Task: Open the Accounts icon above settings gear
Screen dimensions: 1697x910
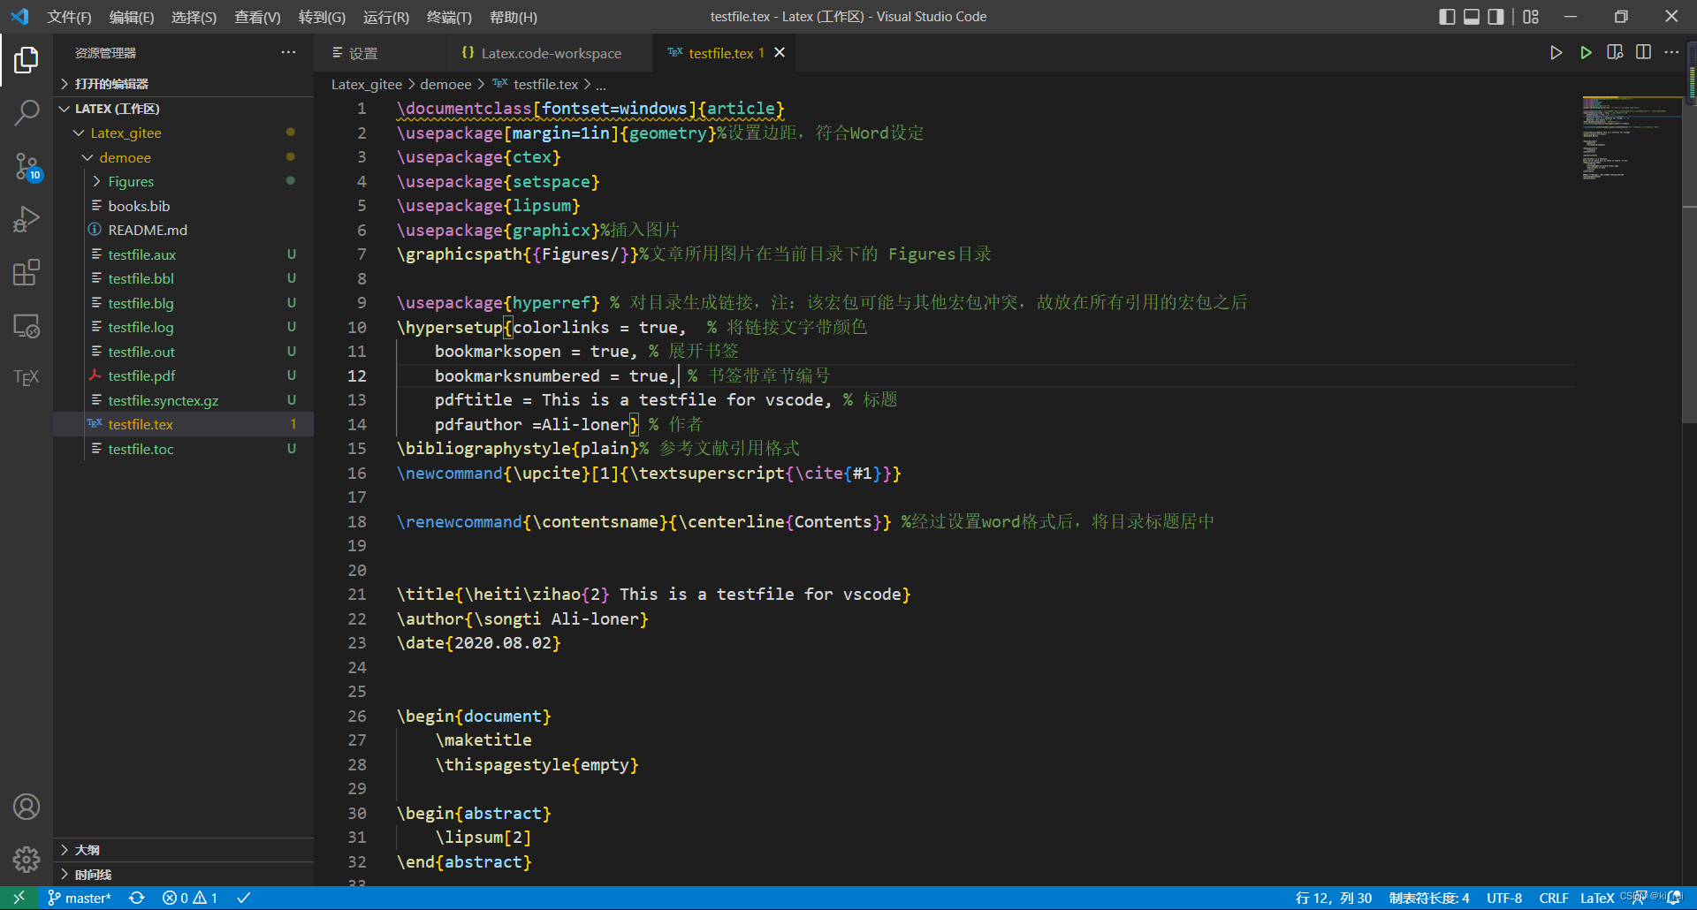Action: 27,807
